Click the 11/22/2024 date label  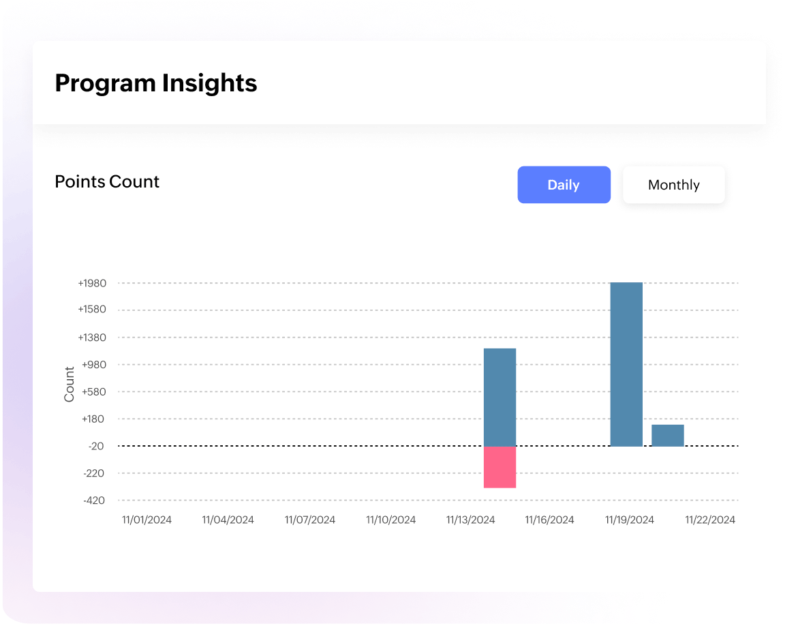710,519
